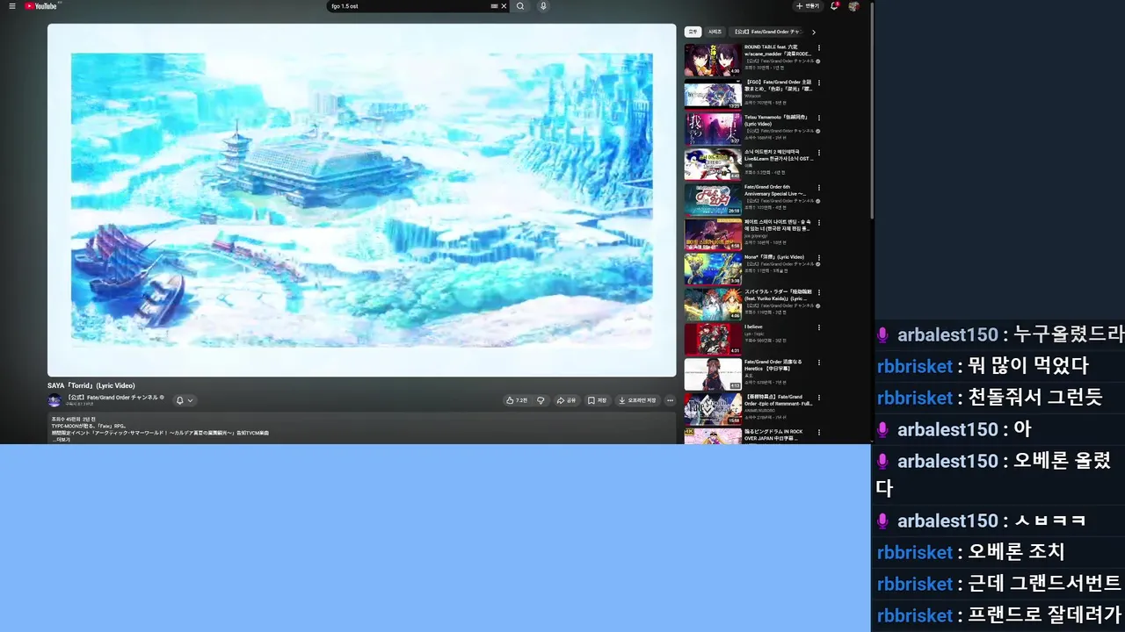Open the 소닉 어드벤처 2 Live&Learn thumbnail

click(x=713, y=164)
